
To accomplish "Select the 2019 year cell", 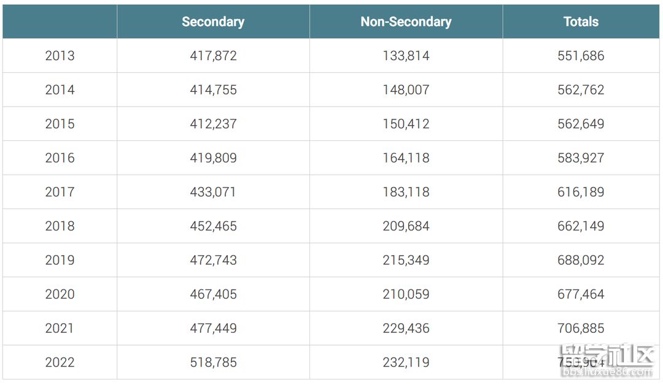I will coord(60,260).
